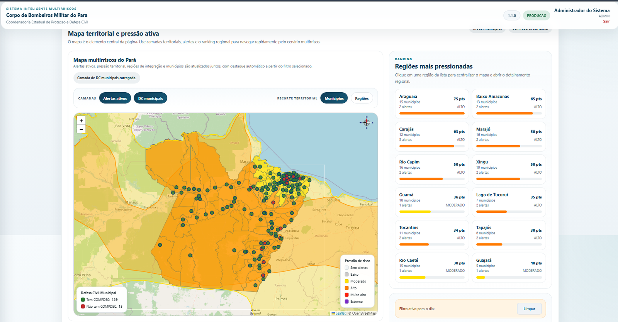
Task: Toggle the DC municipais layer
Action: [x=150, y=98]
